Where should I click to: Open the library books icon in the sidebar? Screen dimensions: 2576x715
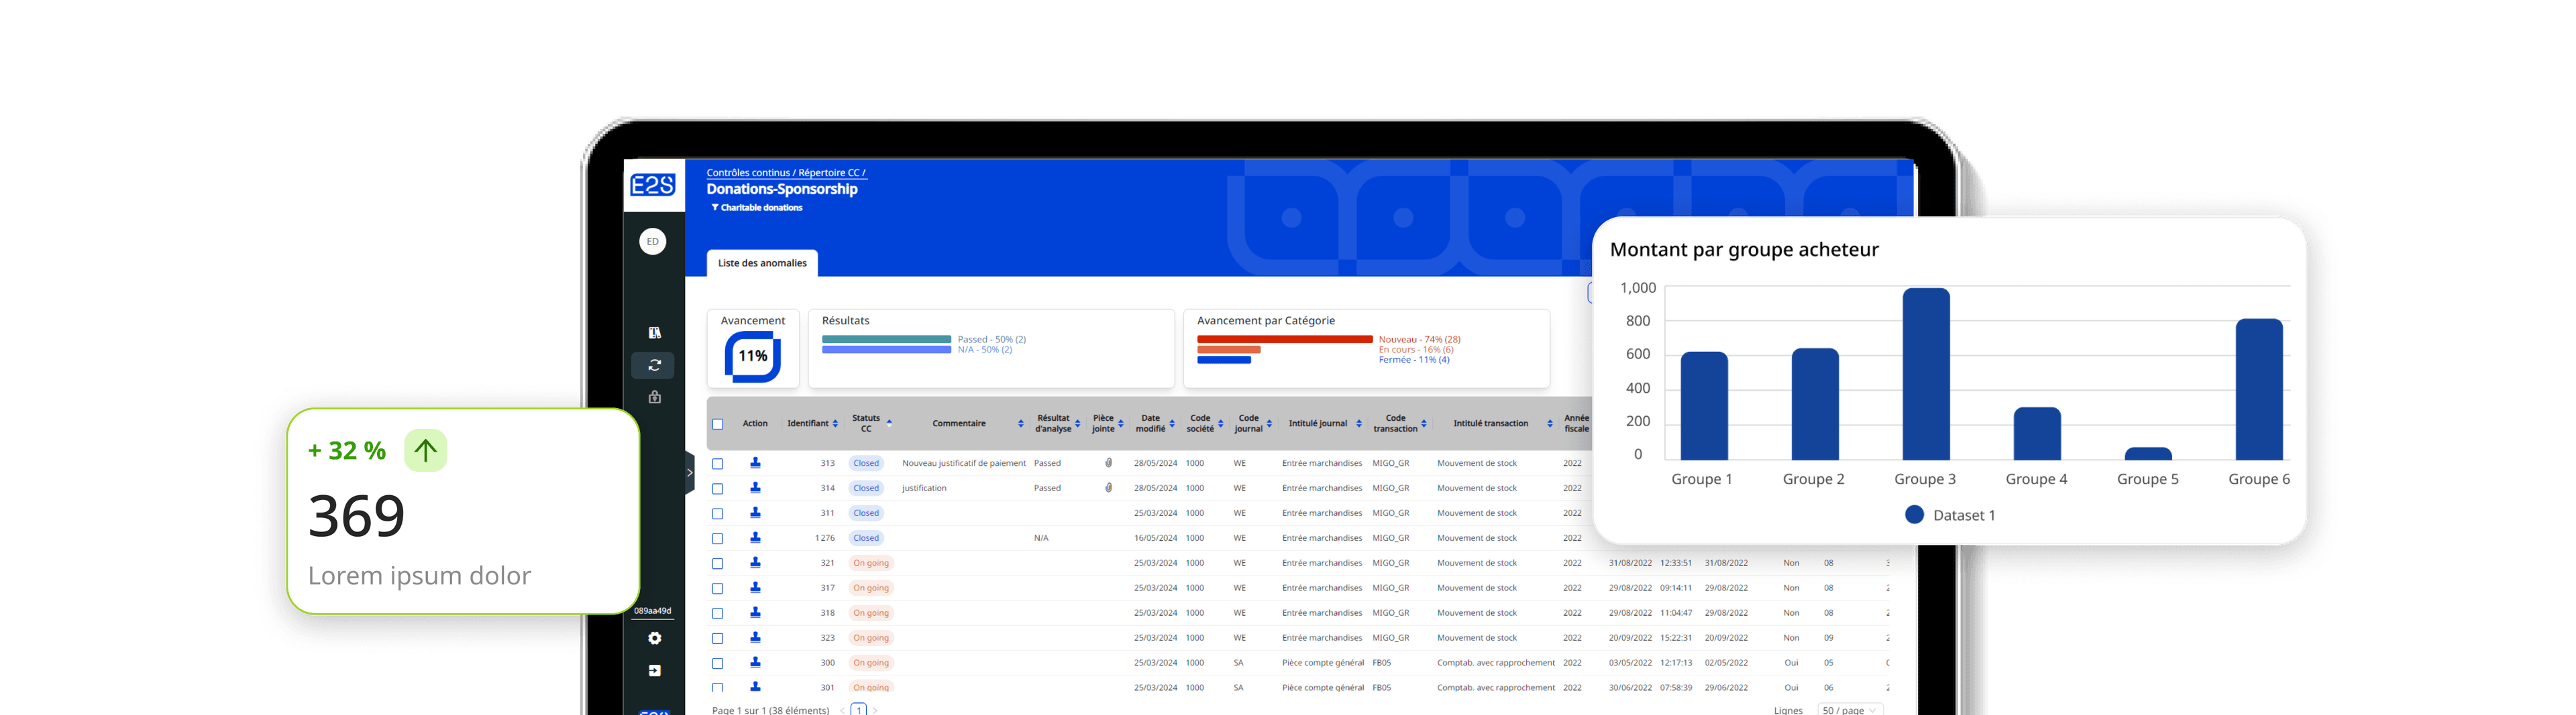click(x=654, y=332)
